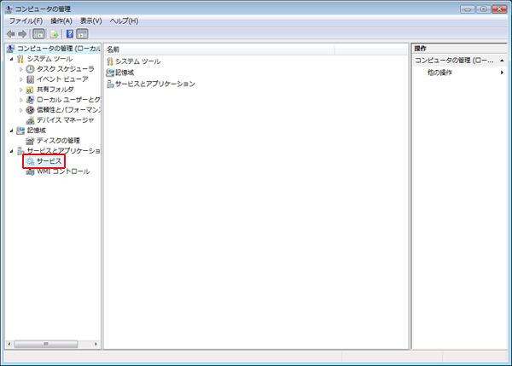Select 記憶域 in the left tree
Viewport: 512px width, 366px height.
pyautogui.click(x=36, y=131)
